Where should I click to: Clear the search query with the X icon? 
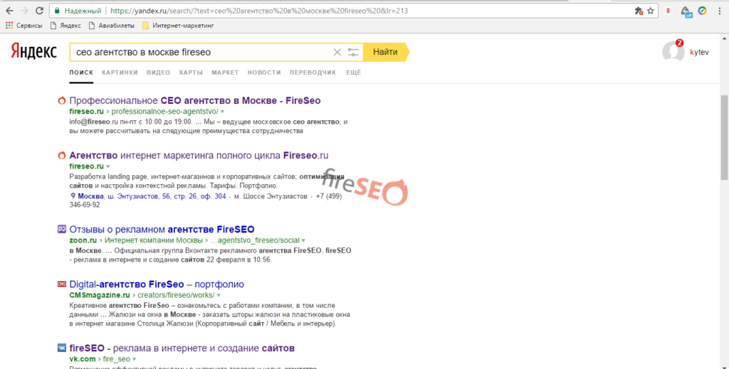[x=337, y=52]
